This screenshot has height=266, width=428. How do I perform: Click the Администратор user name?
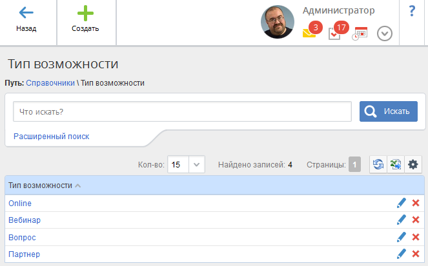click(338, 10)
